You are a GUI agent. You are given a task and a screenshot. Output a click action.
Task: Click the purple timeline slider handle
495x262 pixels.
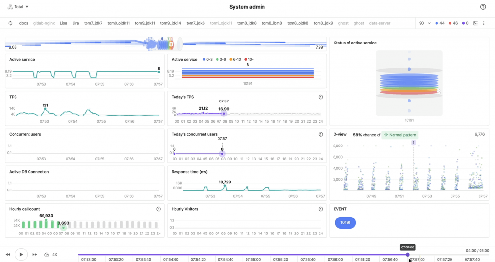coord(408,255)
